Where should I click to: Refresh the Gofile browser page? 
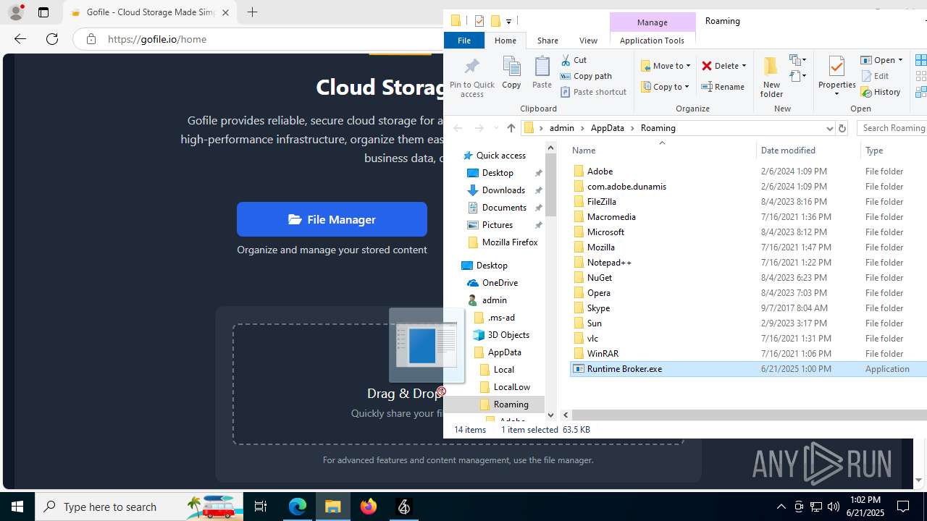click(x=52, y=39)
